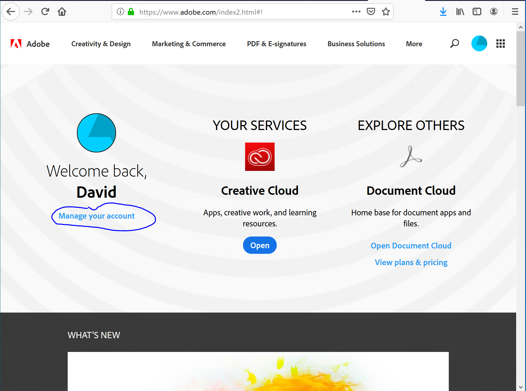The image size is (526, 391).
Task: Save page to Pocket icon
Action: coord(371,12)
